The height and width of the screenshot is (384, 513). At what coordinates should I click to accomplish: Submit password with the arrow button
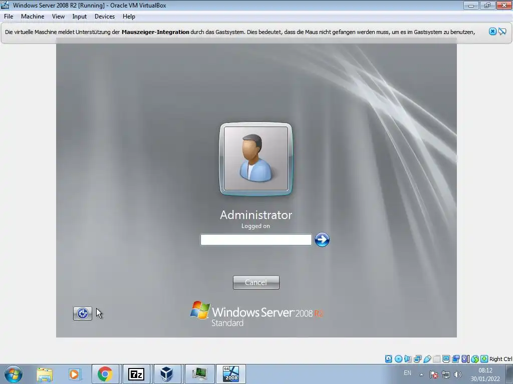click(322, 239)
